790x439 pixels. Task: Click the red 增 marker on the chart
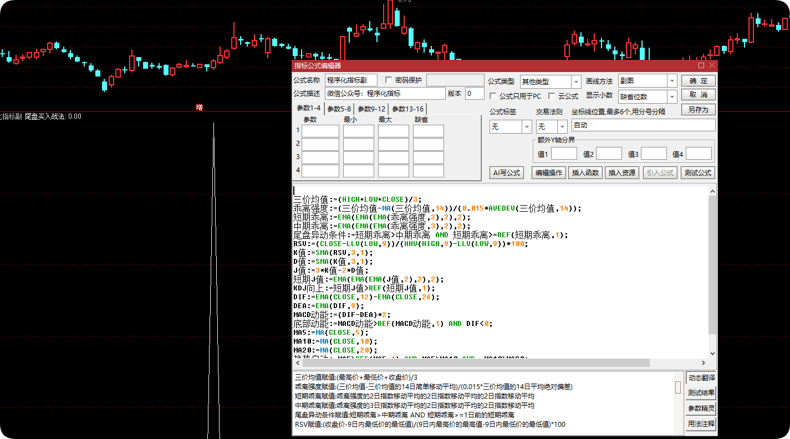199,107
